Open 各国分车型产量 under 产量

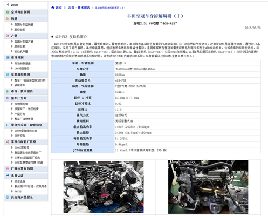(x=24, y=42)
